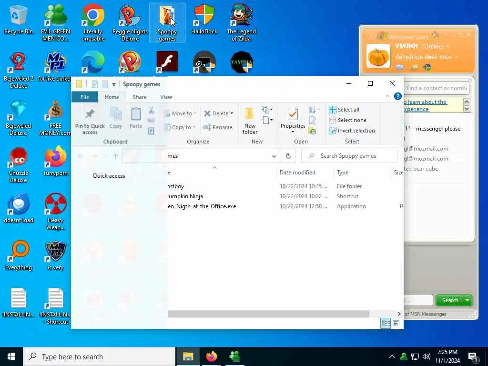
Task: Expand the address bar history dropdown
Action: click(x=274, y=156)
